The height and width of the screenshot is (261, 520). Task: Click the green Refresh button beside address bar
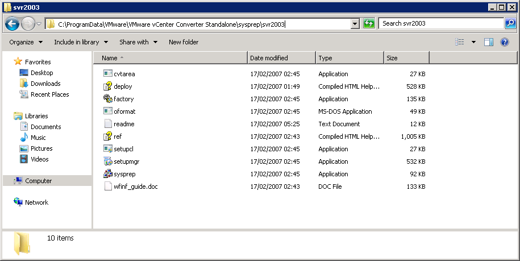369,23
